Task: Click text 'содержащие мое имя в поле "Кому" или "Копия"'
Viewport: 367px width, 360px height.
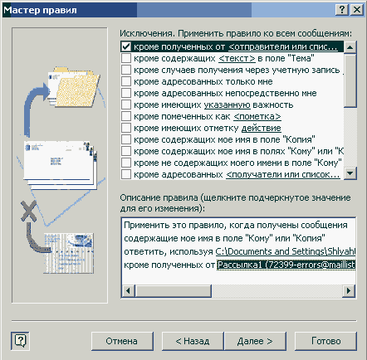Action: [224, 238]
